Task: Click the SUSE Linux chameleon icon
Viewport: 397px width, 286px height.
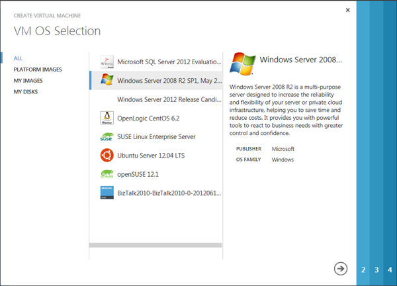Action: 107,137
